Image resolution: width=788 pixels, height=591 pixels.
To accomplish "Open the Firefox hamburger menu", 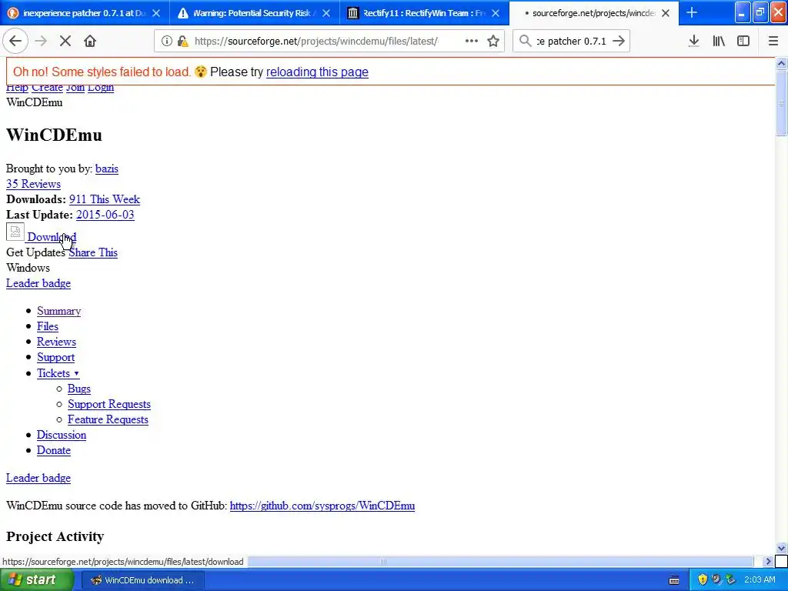I will coord(773,42).
